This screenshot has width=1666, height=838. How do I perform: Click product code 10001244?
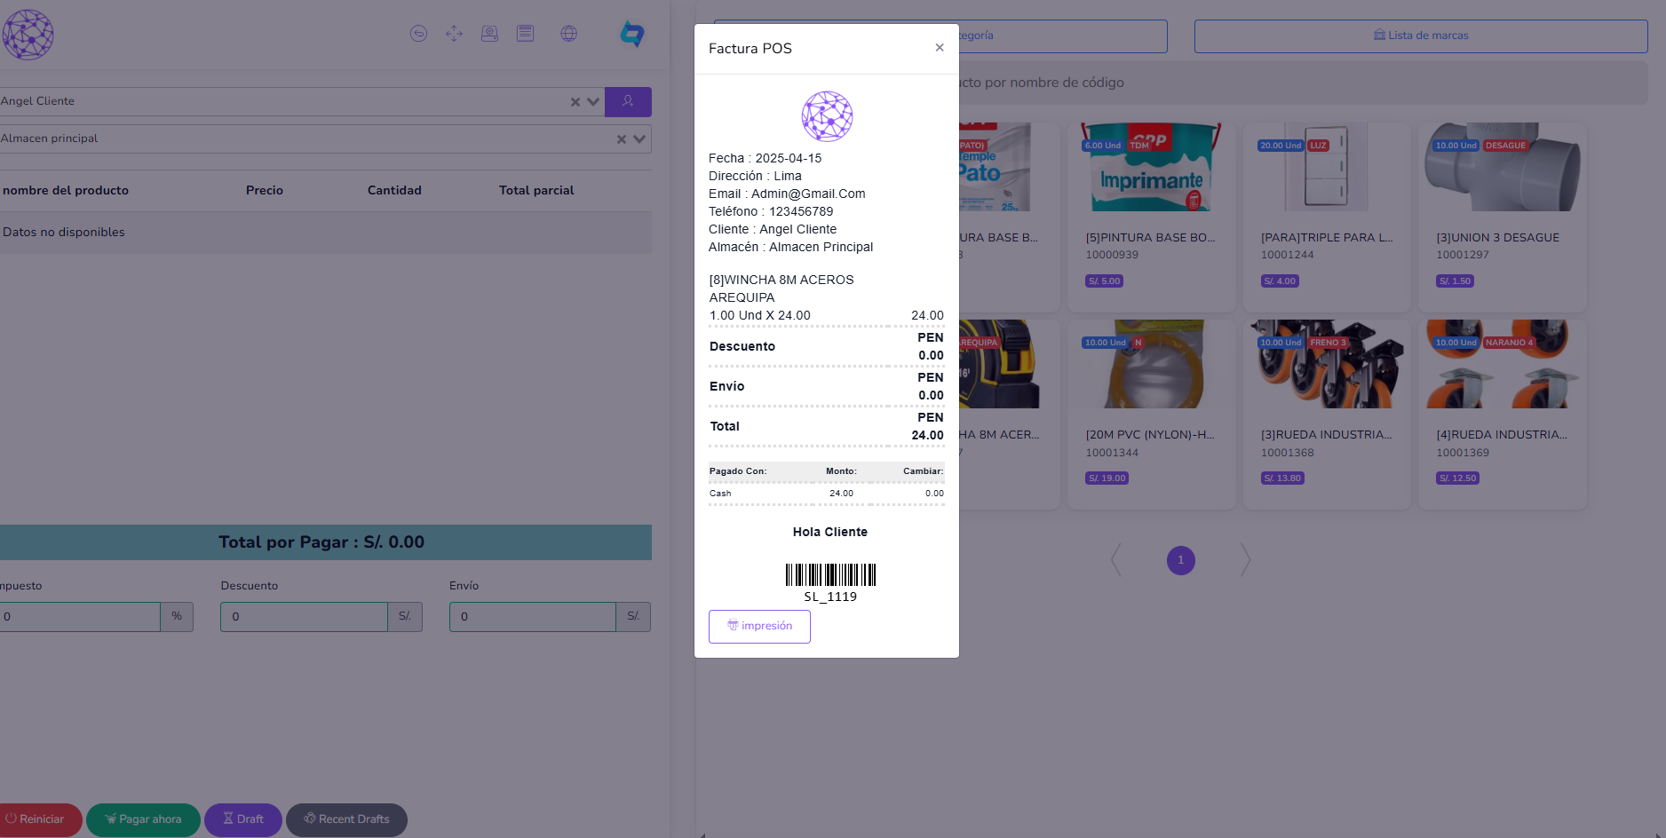point(1287,255)
